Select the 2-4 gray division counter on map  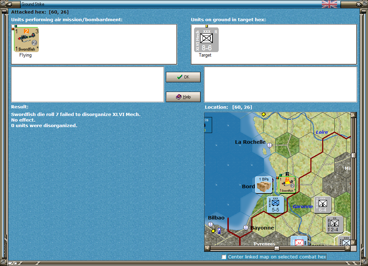tap(335, 224)
